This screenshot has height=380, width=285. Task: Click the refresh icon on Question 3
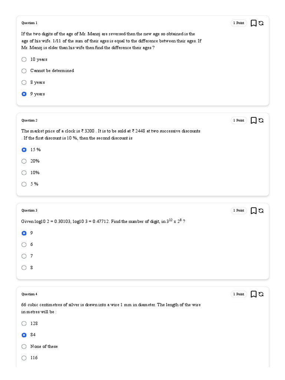point(261,210)
